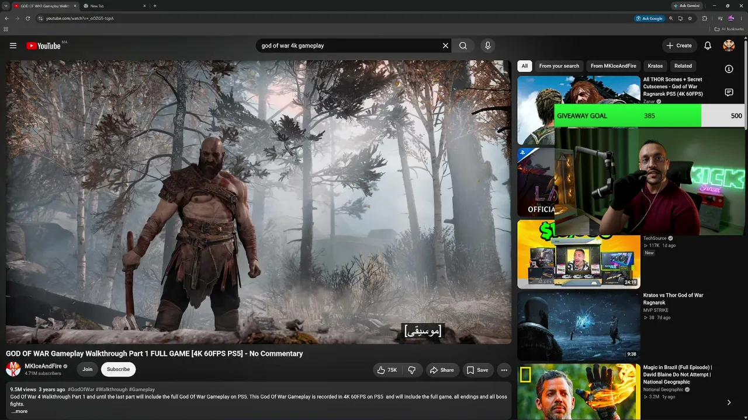Viewport: 748px width, 420px height.
Task: Open the TechSource channel name
Action: [655, 238]
